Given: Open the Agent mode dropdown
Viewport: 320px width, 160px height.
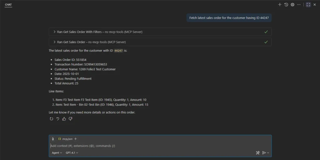Looking at the screenshot, I should pyautogui.click(x=57, y=153).
